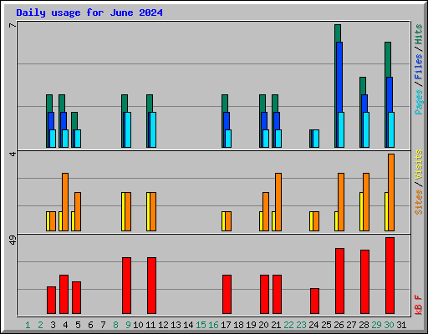428x334 pixels.
Task: Click the red KB bar for day 24
Action: 314,301
